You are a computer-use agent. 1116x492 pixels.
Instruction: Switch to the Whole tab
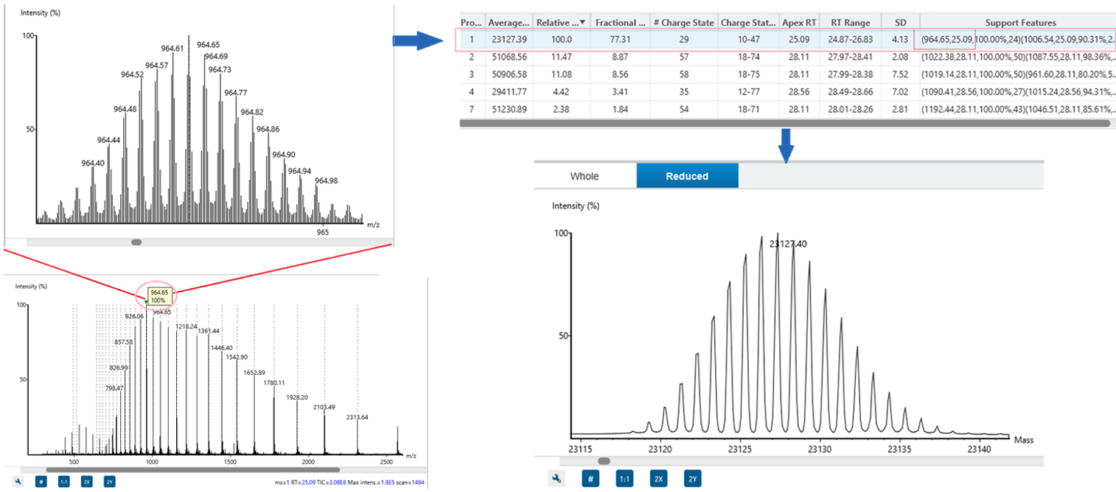coord(585,176)
